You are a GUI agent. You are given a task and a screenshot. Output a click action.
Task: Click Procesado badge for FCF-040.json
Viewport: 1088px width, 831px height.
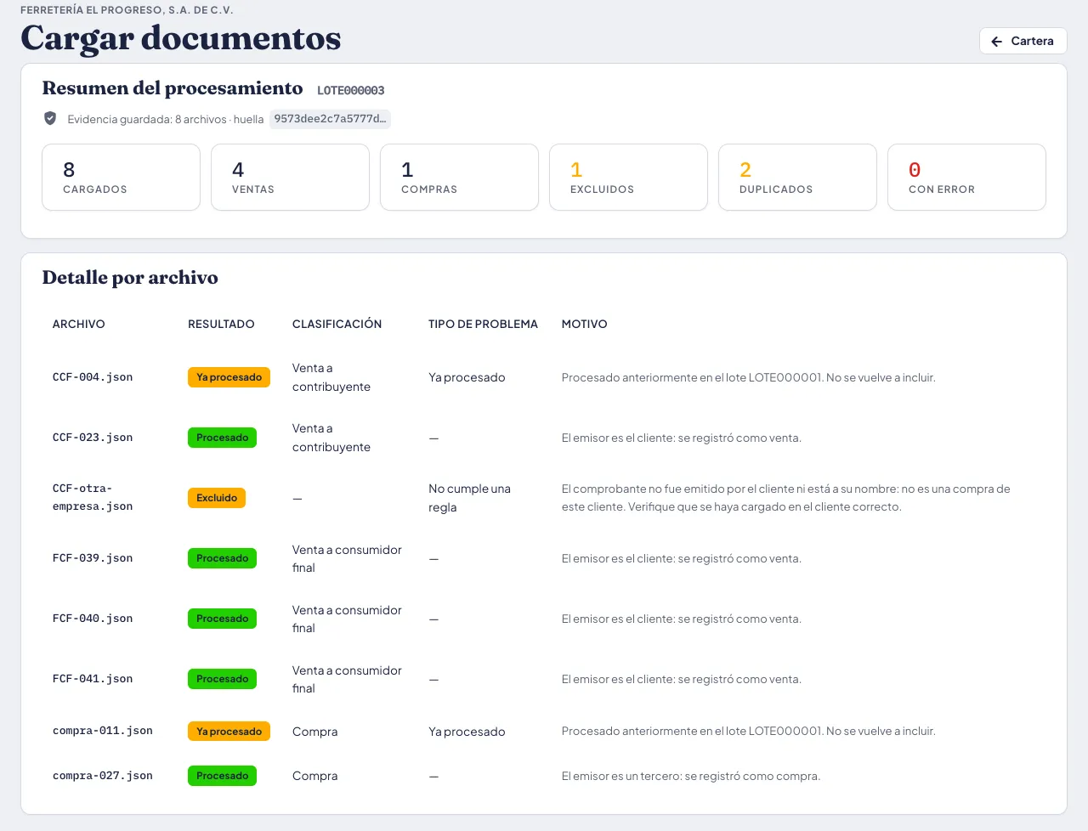(222, 619)
